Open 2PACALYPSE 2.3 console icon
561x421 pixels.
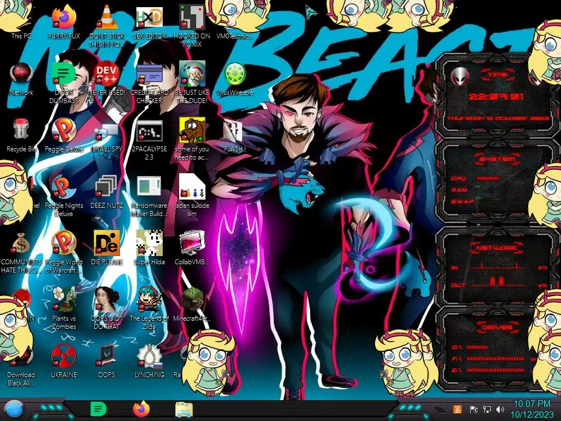point(150,130)
